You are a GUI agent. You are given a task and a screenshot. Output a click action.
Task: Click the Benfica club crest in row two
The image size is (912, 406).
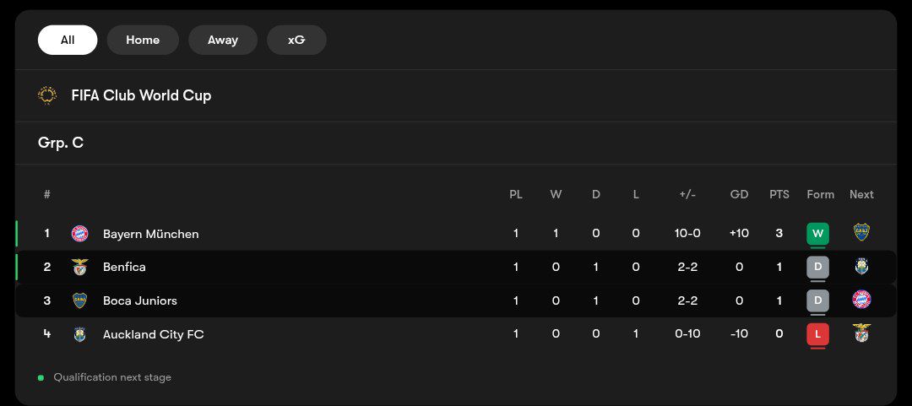[x=79, y=267]
